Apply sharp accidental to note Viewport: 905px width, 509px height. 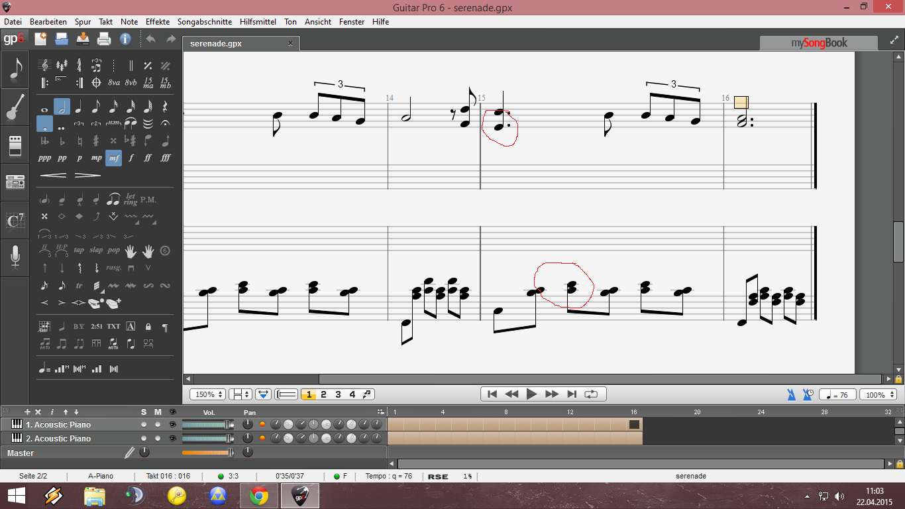(96, 141)
